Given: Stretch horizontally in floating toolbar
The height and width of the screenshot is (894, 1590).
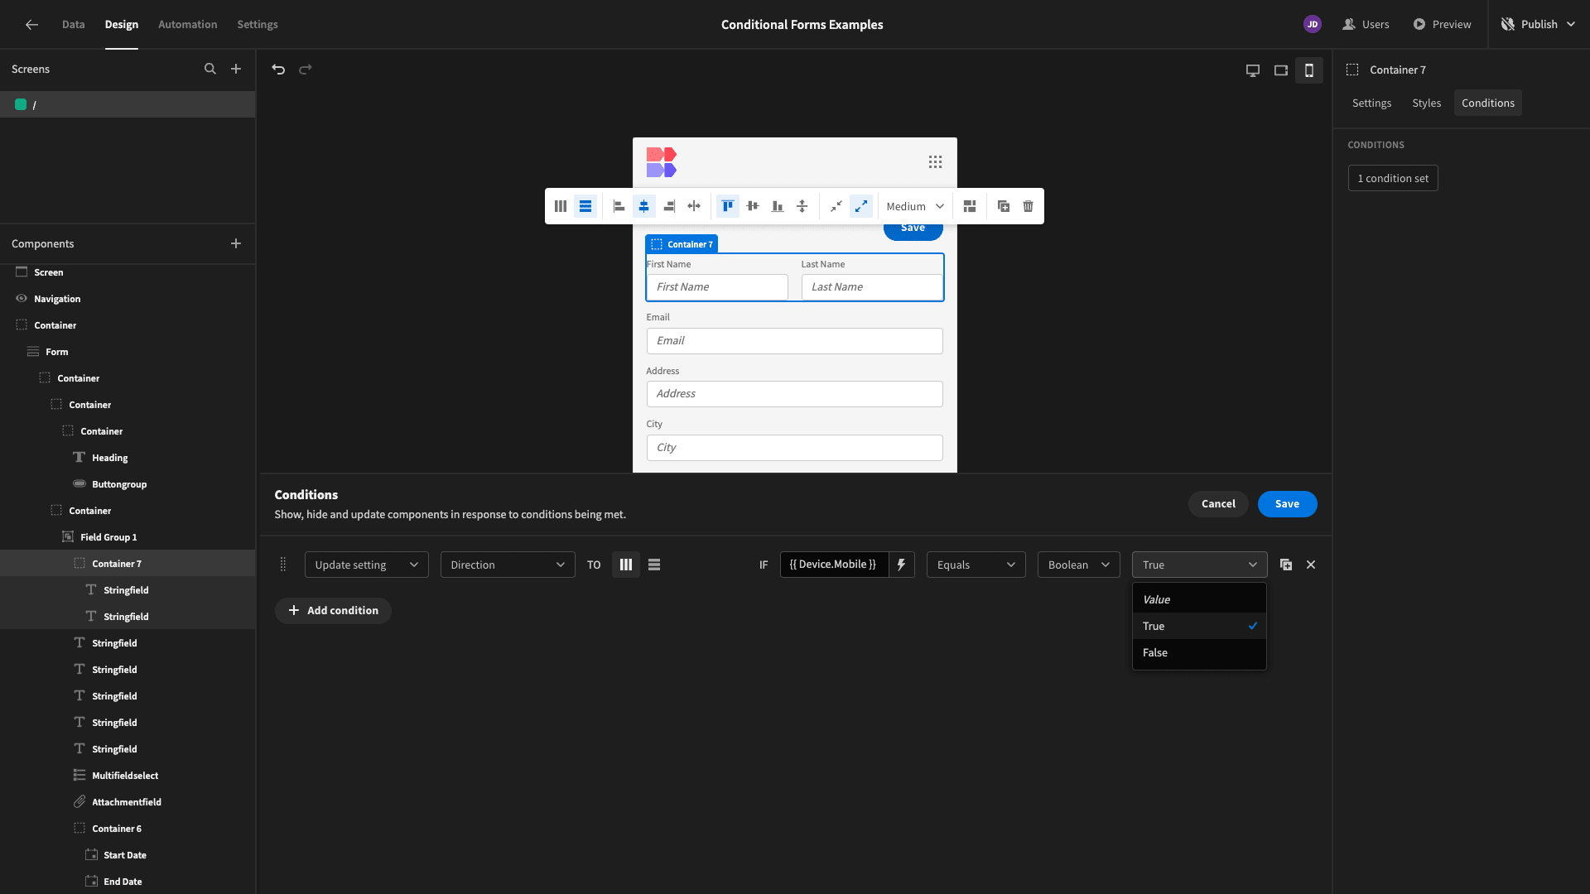Looking at the screenshot, I should (694, 206).
